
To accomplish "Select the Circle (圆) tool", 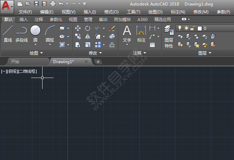I will pyautogui.click(x=35, y=34).
